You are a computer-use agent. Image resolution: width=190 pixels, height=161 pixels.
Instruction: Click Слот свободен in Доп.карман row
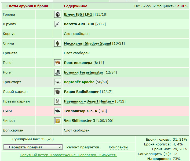77,130
